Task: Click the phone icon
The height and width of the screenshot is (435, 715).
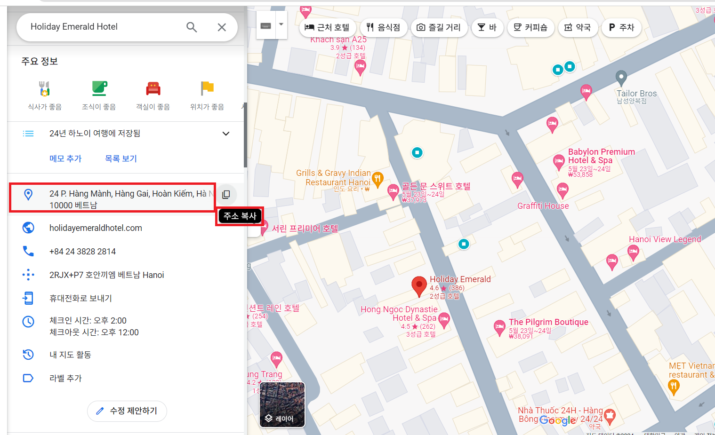Action: coord(28,251)
